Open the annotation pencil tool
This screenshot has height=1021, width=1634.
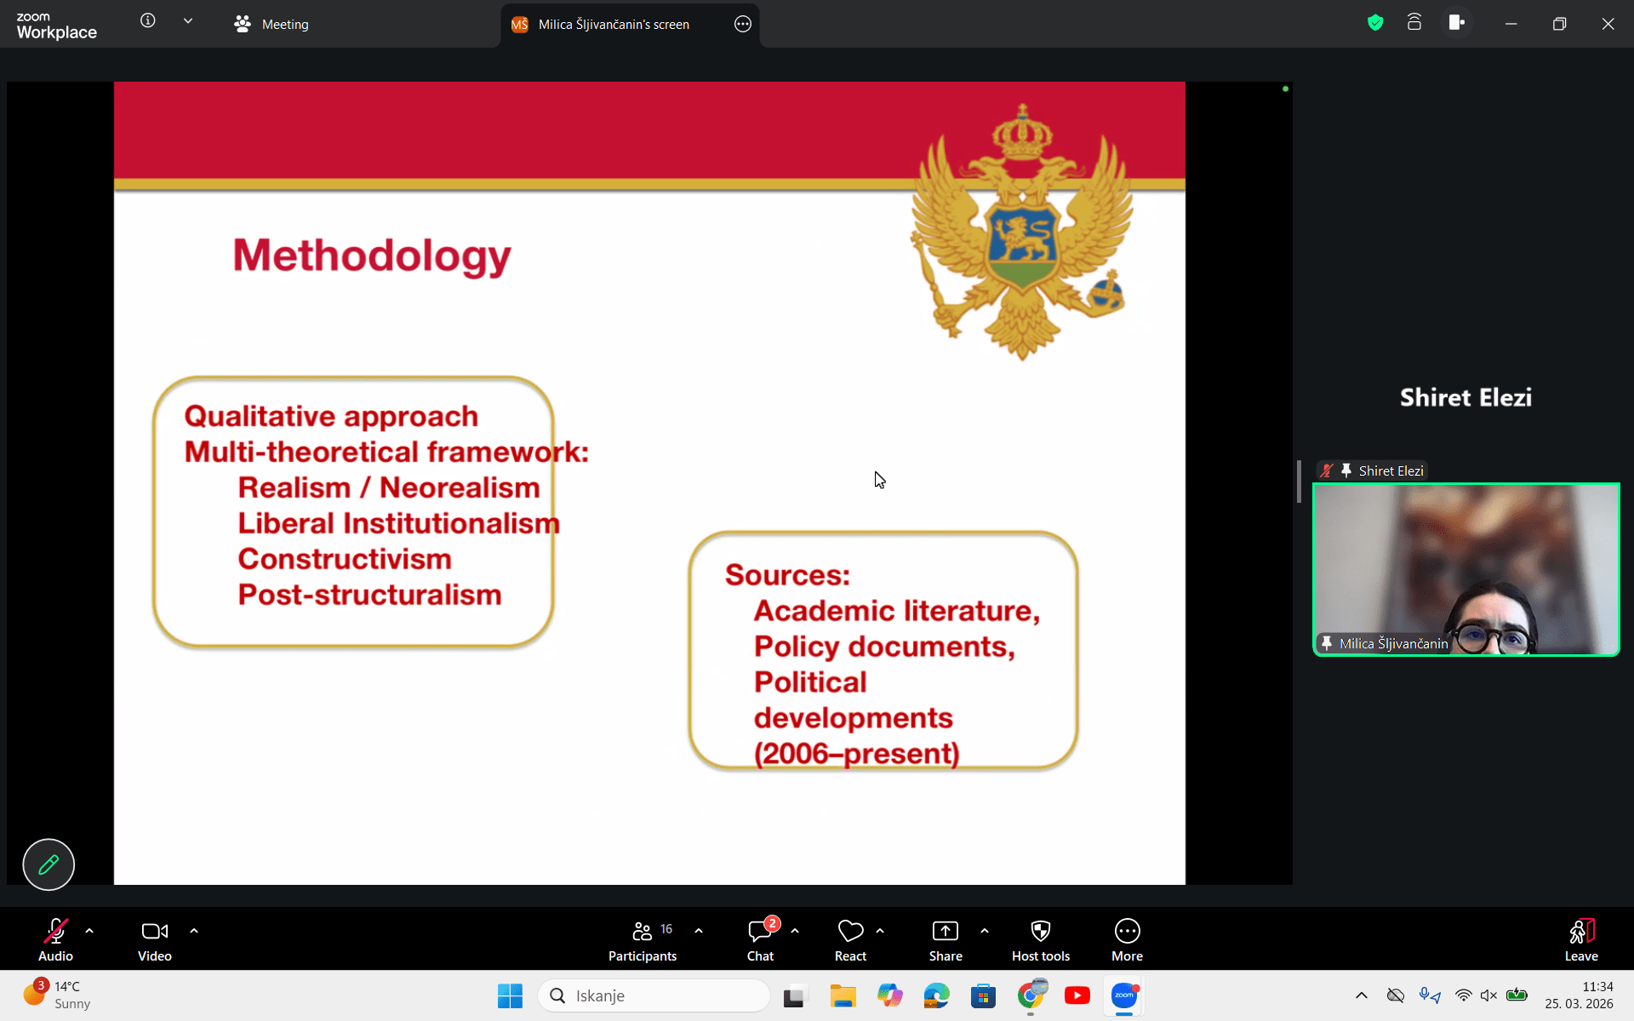[49, 864]
